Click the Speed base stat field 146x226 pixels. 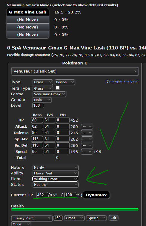pos(37,152)
